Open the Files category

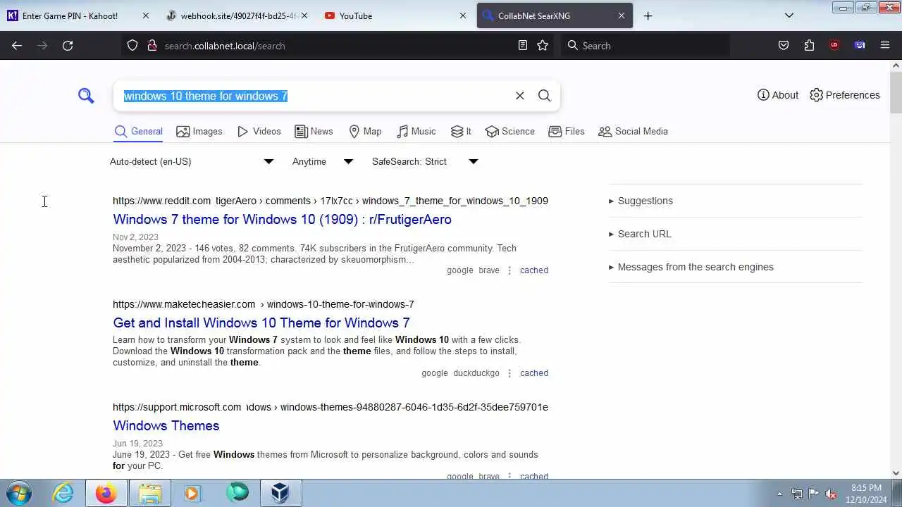point(567,132)
